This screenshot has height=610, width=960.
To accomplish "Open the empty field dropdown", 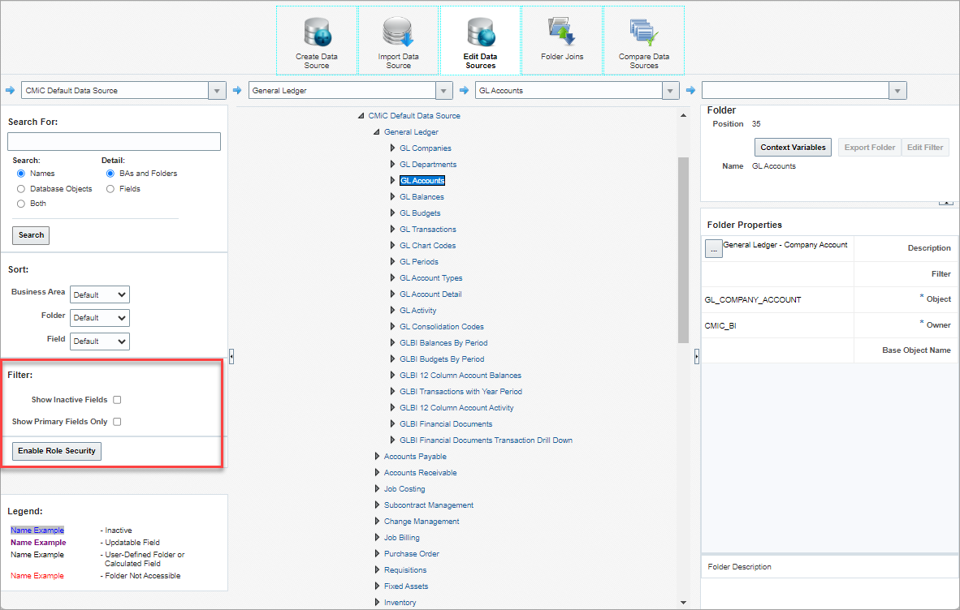I will pos(897,91).
